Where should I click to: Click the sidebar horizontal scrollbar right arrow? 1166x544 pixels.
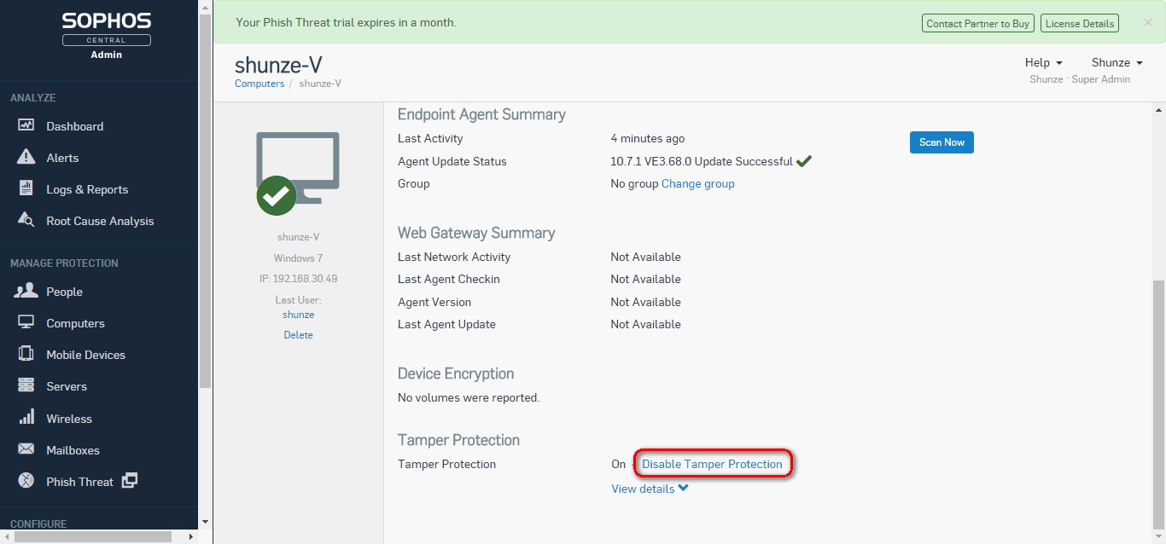(x=190, y=537)
